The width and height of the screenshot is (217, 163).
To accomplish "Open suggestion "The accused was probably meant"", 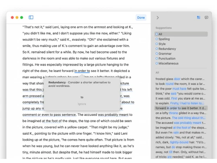I will click(181, 123).
